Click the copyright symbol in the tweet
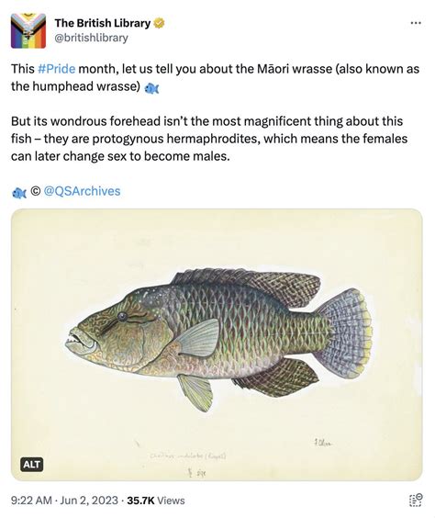Viewport: 435px width, 518px height. click(x=35, y=191)
